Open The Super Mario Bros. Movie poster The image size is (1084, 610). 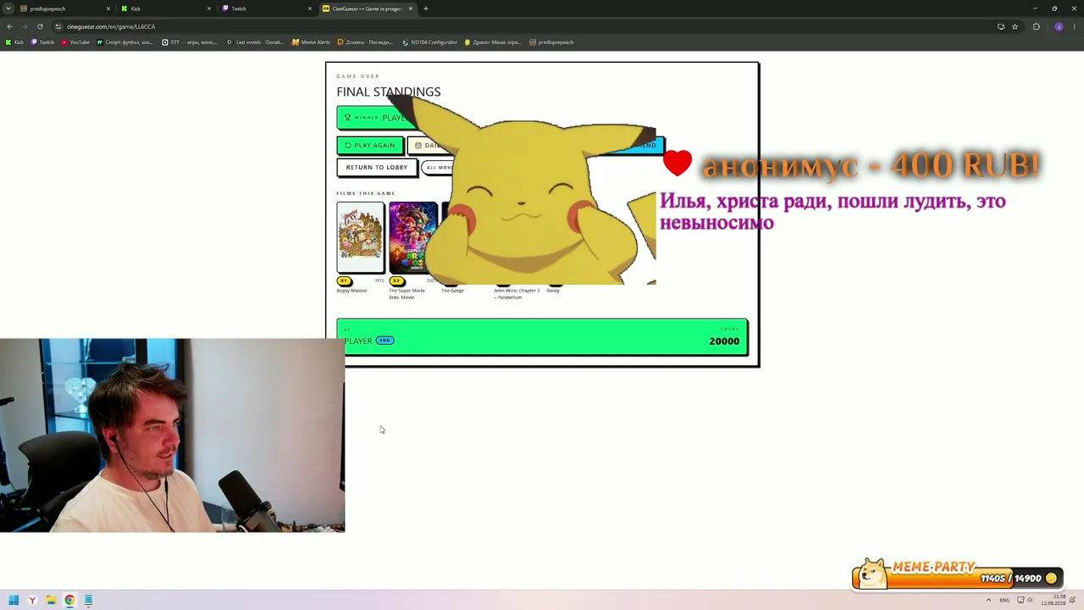pyautogui.click(x=412, y=237)
